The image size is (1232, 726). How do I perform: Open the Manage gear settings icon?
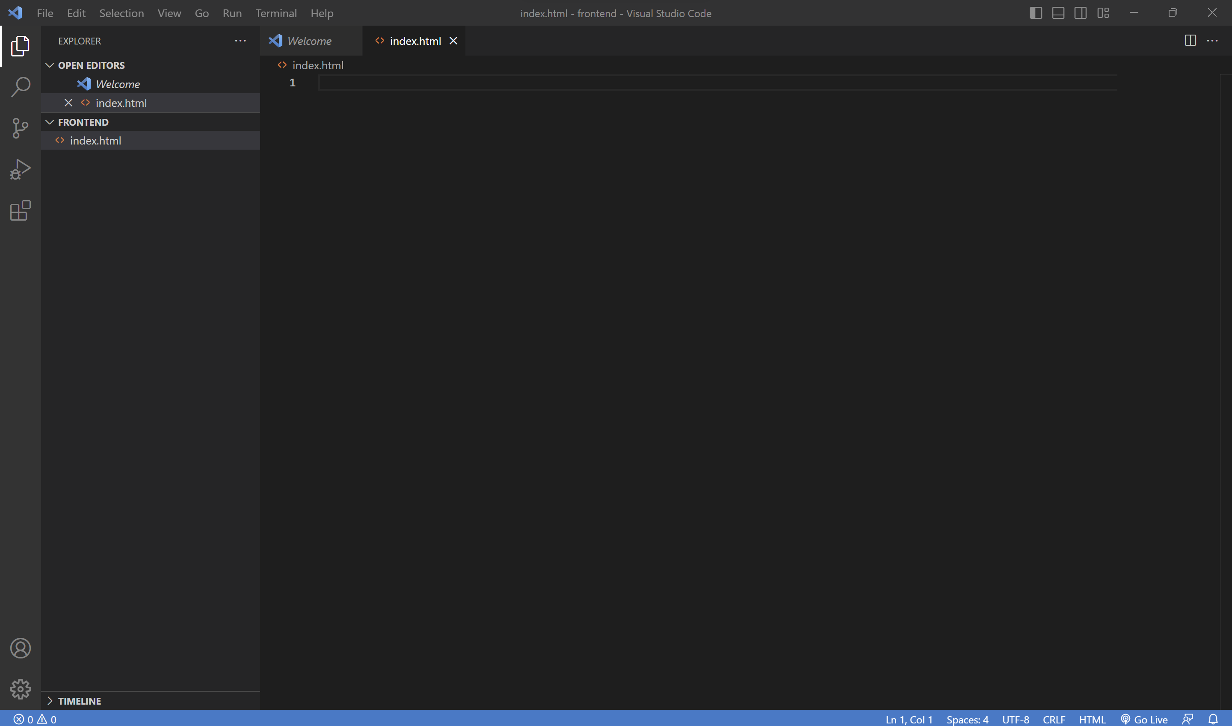click(x=20, y=689)
